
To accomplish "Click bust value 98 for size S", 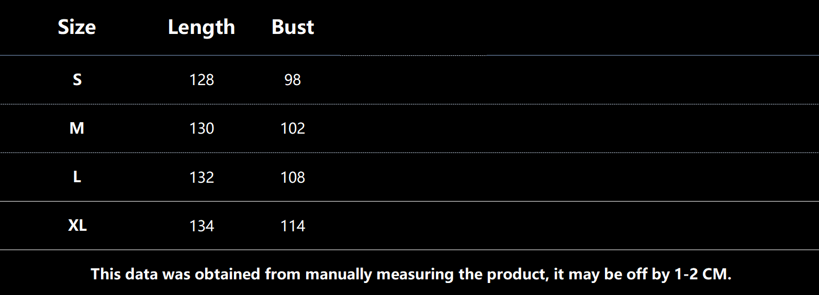I will click(293, 80).
